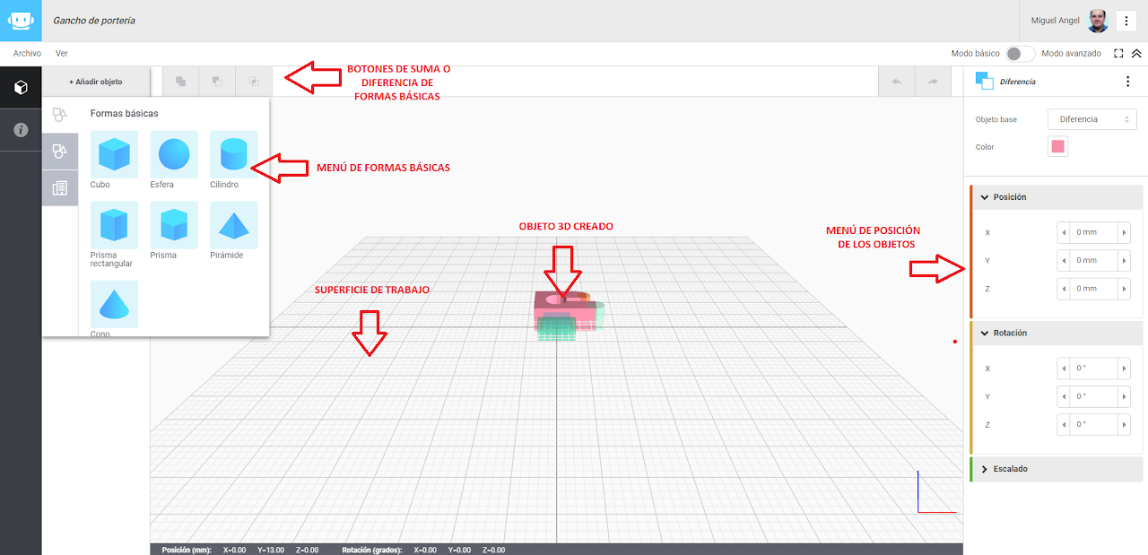Pick the Pirámide shape
This screenshot has width=1148, height=555.
[233, 225]
